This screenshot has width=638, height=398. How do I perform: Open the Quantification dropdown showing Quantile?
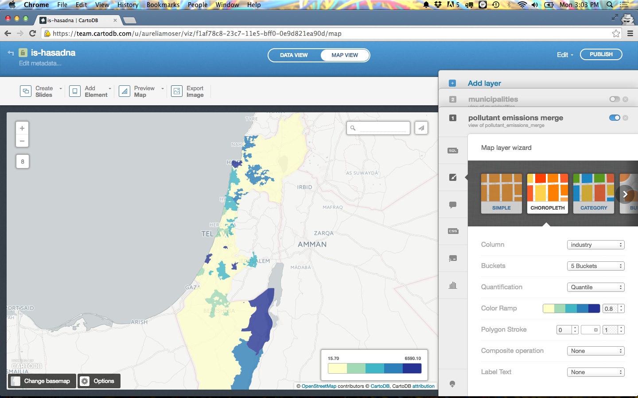point(596,287)
